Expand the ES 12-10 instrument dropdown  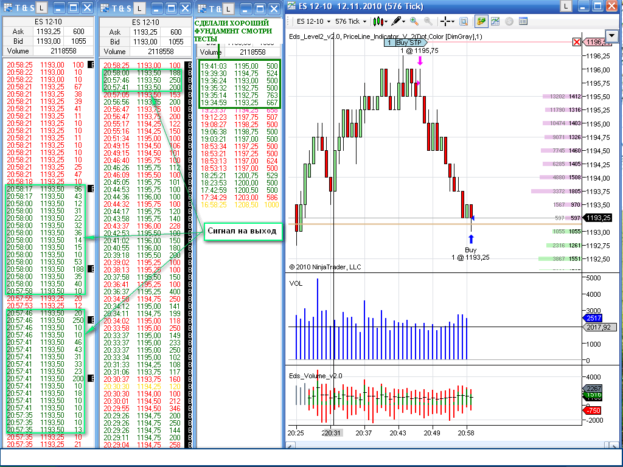click(313, 21)
